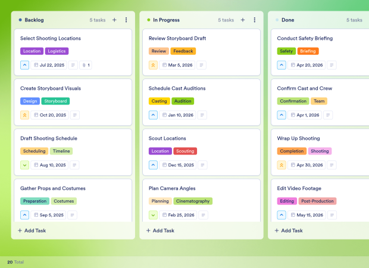Click Add Task under the Done column
Image resolution: width=369 pixels, height=268 pixels.
click(289, 231)
